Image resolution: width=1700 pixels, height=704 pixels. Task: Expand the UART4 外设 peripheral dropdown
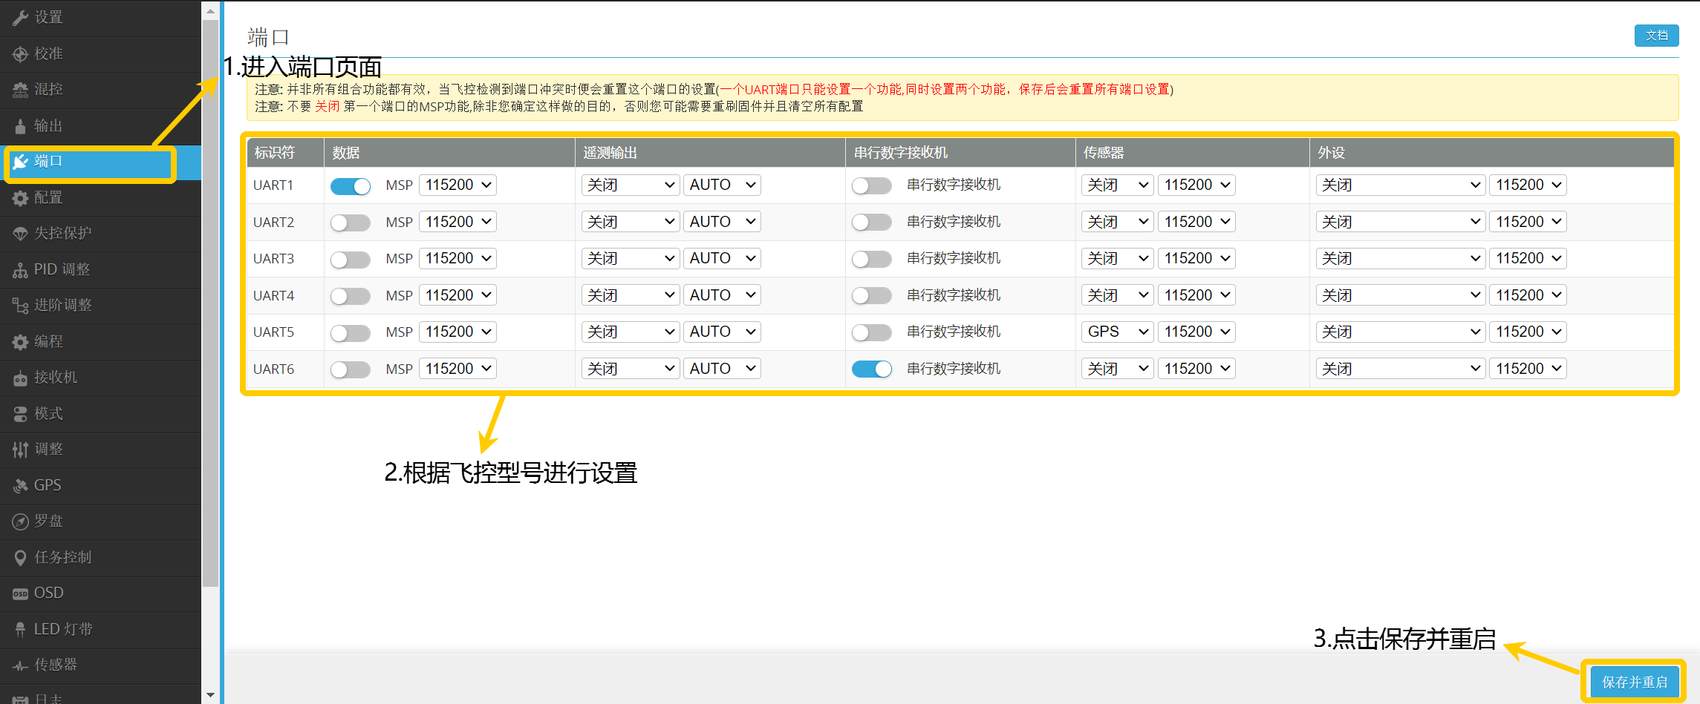[x=1400, y=295]
